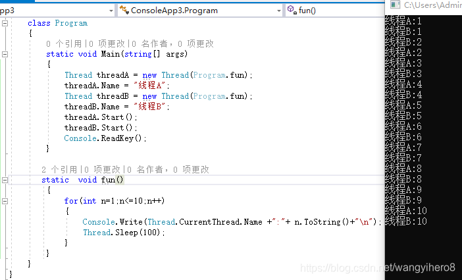Click console output line '线程B:10'
Screen dimensions: 462x280
(x=406, y=221)
